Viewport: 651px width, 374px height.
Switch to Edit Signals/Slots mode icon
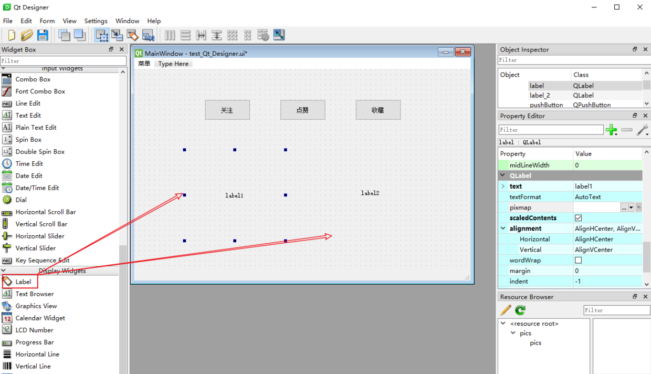[x=117, y=35]
